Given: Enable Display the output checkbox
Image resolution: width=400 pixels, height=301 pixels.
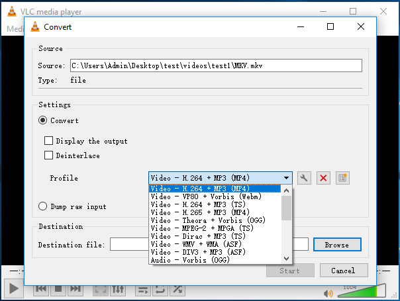Looking at the screenshot, I should (x=48, y=140).
